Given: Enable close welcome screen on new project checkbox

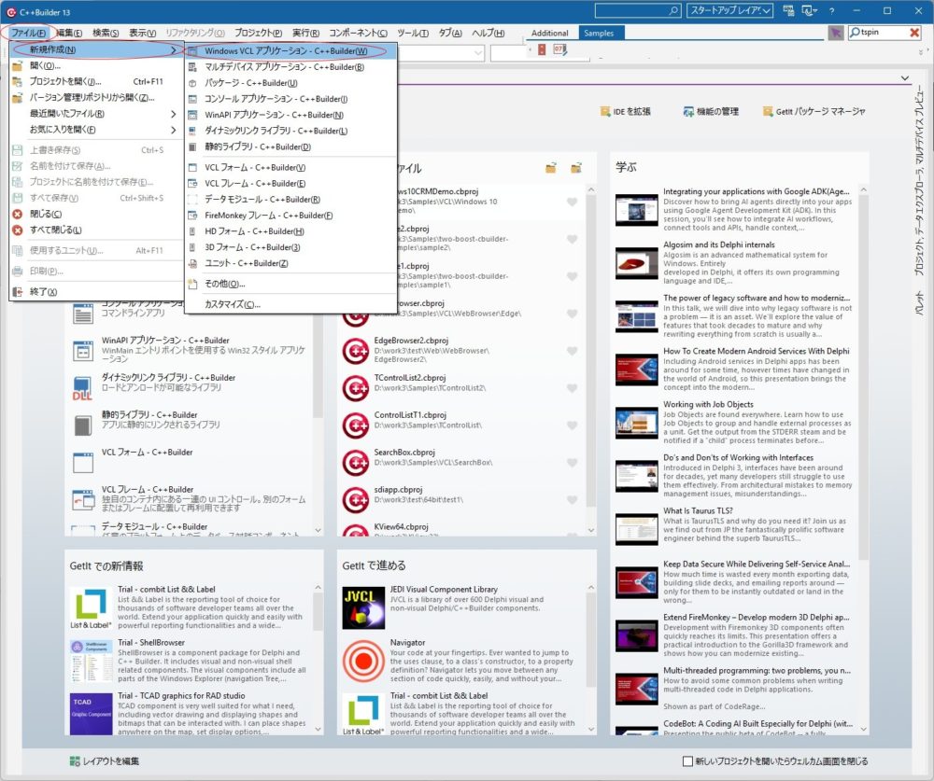Looking at the screenshot, I should [x=688, y=761].
